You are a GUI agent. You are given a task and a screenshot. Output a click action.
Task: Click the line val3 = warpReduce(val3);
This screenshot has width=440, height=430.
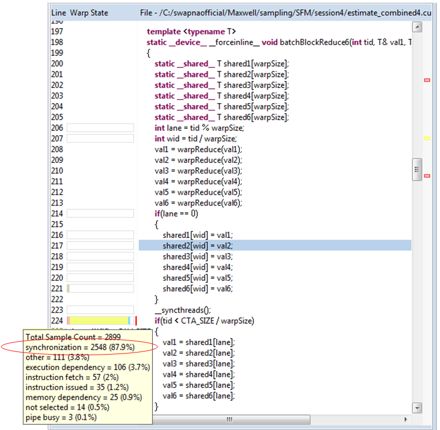[x=198, y=170]
